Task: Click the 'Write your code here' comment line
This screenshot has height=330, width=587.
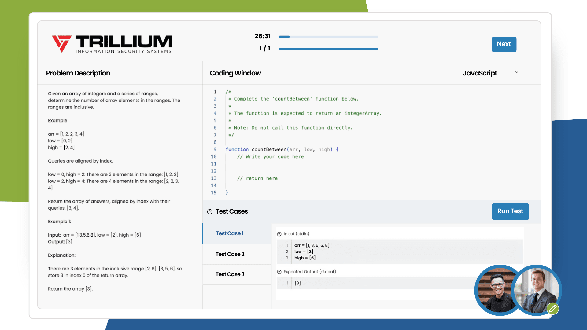Action: pos(271,156)
